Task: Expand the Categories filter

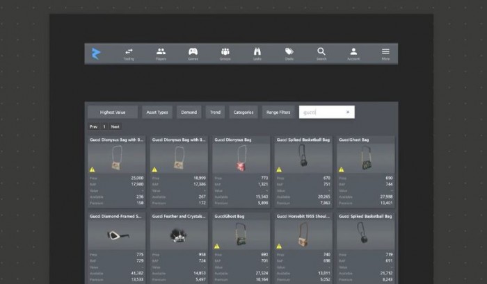Action: (x=243, y=112)
